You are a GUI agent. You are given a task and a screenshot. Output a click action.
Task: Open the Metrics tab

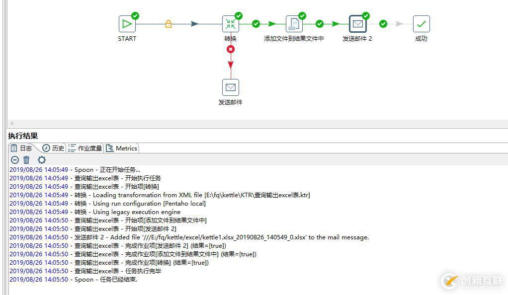[122, 148]
